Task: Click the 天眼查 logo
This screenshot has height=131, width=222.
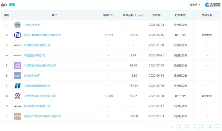Action: pos(213,5)
